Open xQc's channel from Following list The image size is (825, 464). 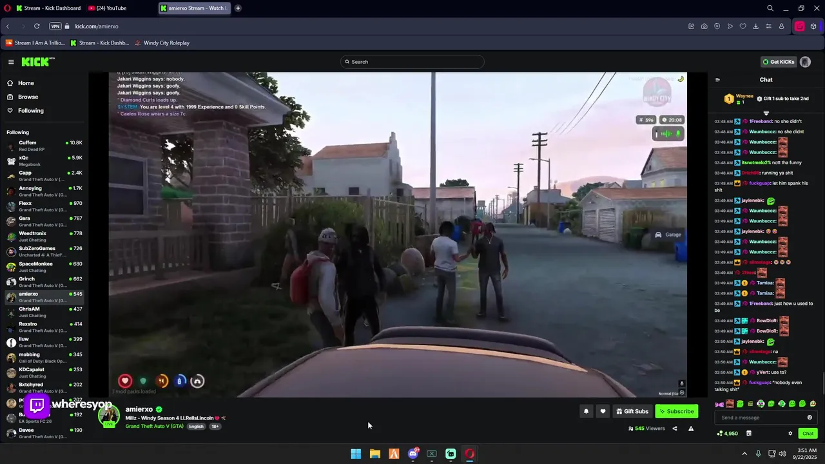[44, 160]
